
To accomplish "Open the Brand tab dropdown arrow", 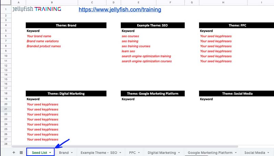I will point(72,153).
